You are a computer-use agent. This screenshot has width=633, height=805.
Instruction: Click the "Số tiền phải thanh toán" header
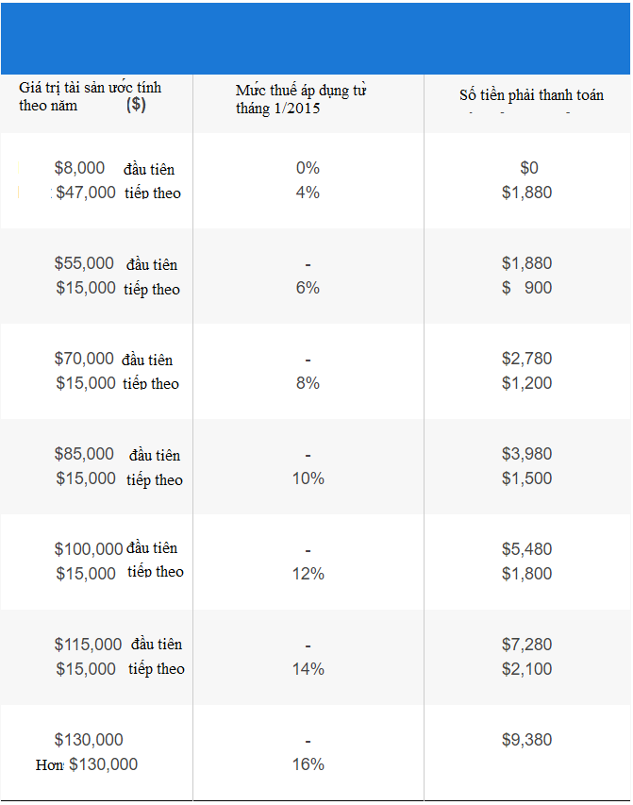(531, 95)
